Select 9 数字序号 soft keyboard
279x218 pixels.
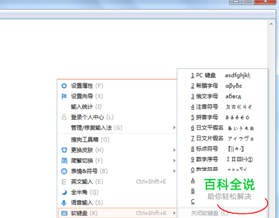(223, 160)
